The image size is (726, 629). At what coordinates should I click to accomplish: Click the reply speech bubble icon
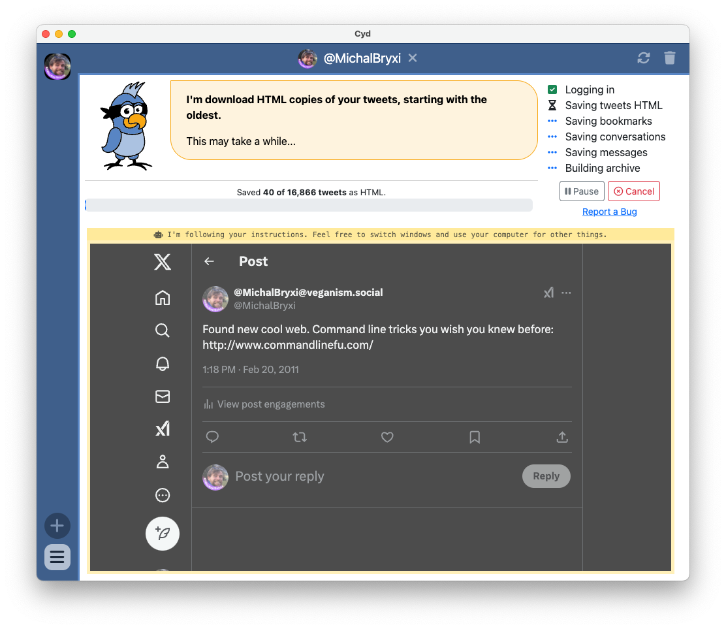(x=212, y=437)
